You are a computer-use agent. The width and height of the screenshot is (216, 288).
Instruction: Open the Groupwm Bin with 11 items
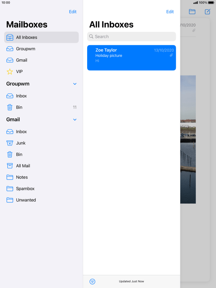point(41,107)
